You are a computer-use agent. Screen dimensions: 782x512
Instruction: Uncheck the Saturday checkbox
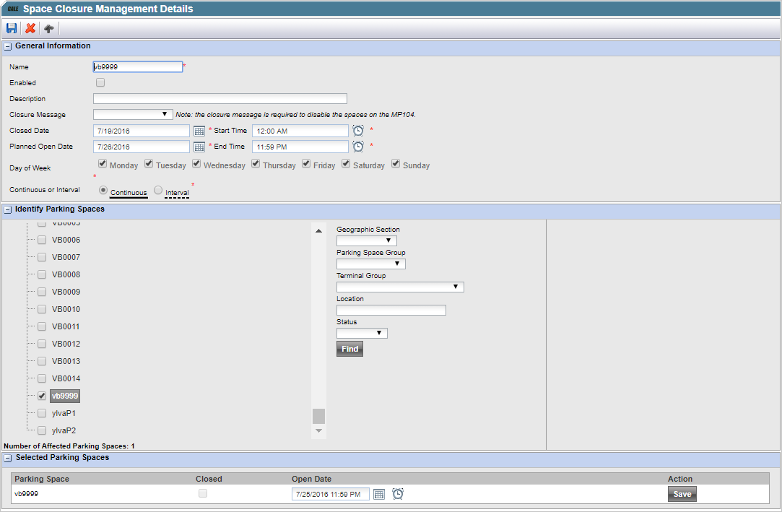click(346, 163)
